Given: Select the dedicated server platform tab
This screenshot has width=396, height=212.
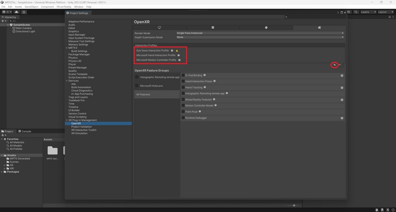Looking at the screenshot, I should coord(213,28).
